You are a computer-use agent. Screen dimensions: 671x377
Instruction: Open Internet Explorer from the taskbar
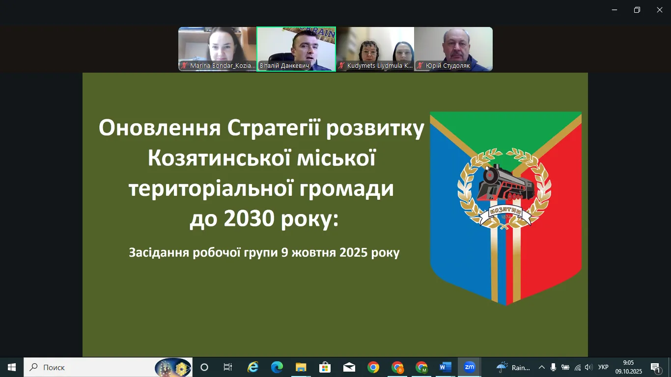[253, 367]
